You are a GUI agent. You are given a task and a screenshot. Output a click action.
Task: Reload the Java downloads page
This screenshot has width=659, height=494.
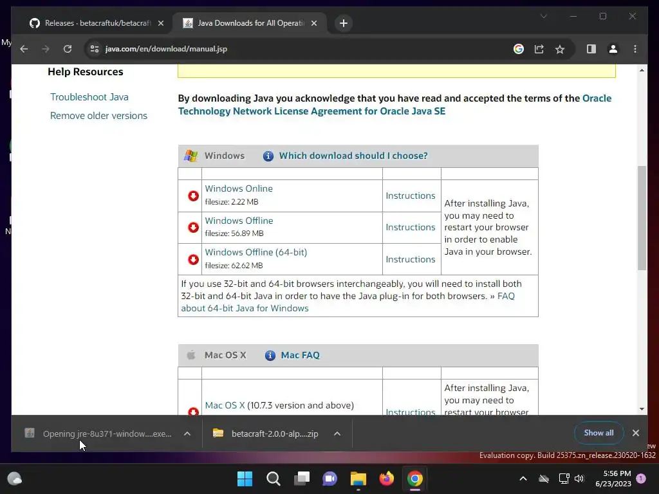tap(67, 49)
